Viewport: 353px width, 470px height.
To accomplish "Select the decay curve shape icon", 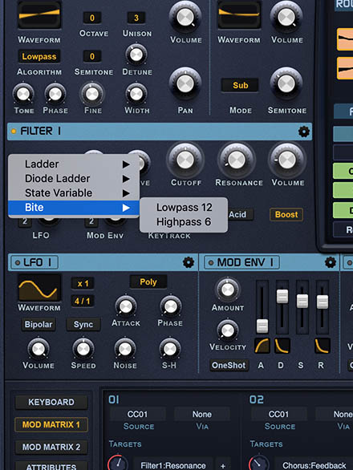I will [282, 346].
